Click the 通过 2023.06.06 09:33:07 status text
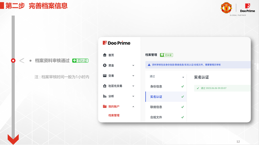The width and height of the screenshot is (259, 145). tap(214, 88)
